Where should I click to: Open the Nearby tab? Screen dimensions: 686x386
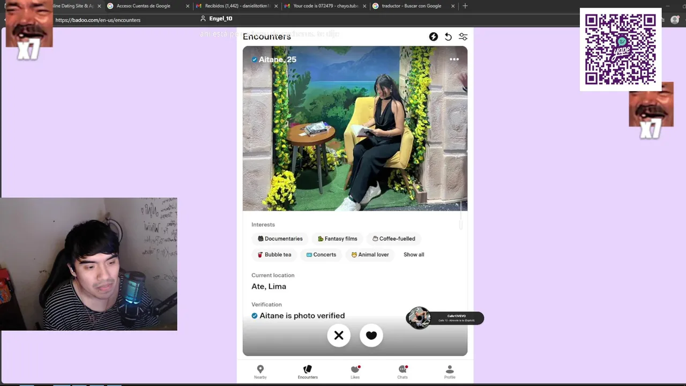coord(260,372)
